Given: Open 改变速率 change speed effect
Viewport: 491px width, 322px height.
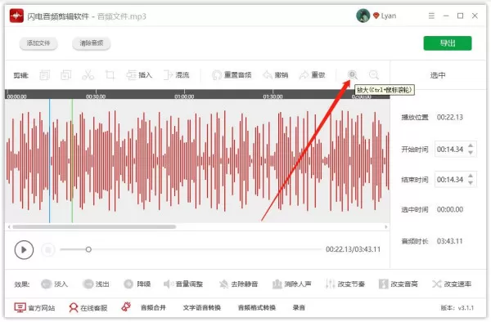Looking at the screenshot, I should click(452, 284).
